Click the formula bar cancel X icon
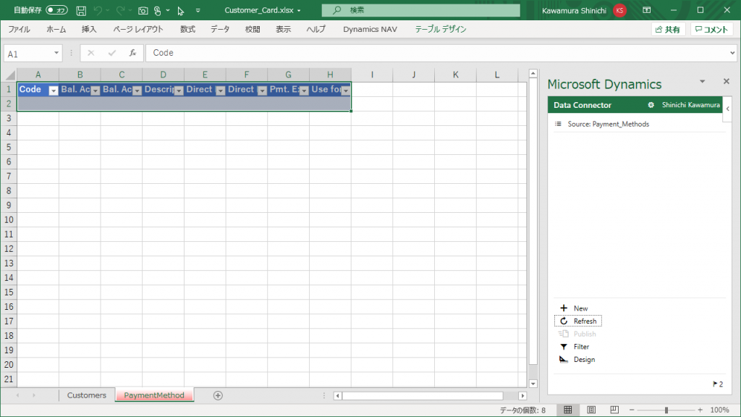 click(90, 53)
